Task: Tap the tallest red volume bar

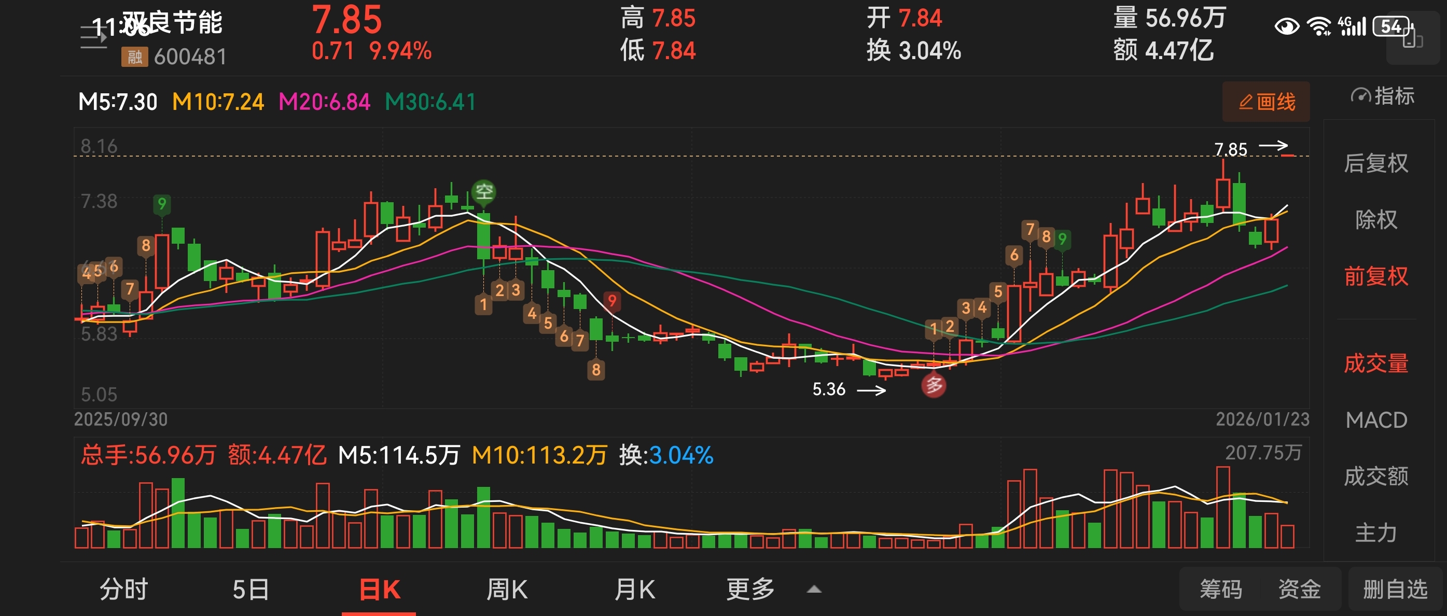Action: (x=1223, y=508)
